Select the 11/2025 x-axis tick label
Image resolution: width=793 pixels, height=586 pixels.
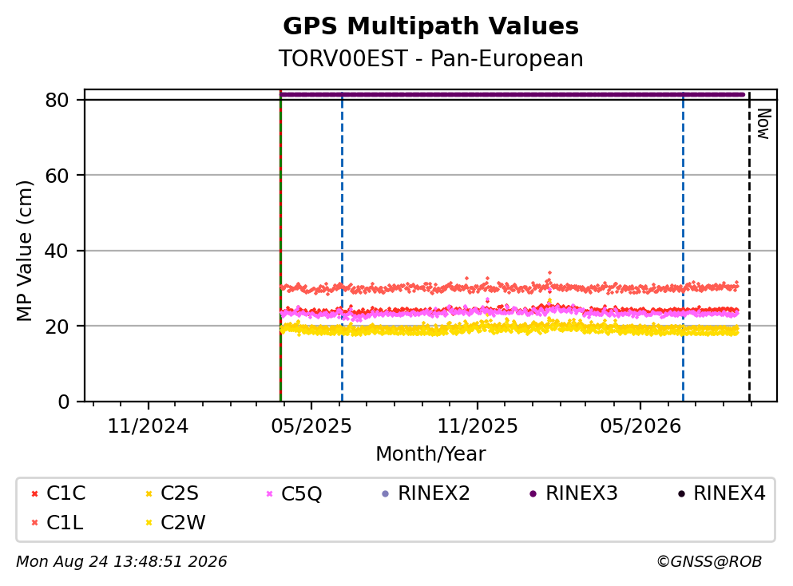(x=478, y=427)
